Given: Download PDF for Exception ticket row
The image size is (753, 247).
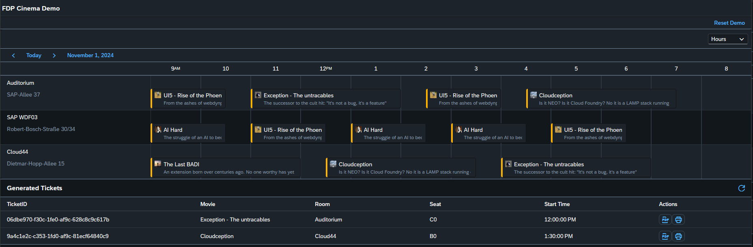Looking at the screenshot, I should 665,219.
